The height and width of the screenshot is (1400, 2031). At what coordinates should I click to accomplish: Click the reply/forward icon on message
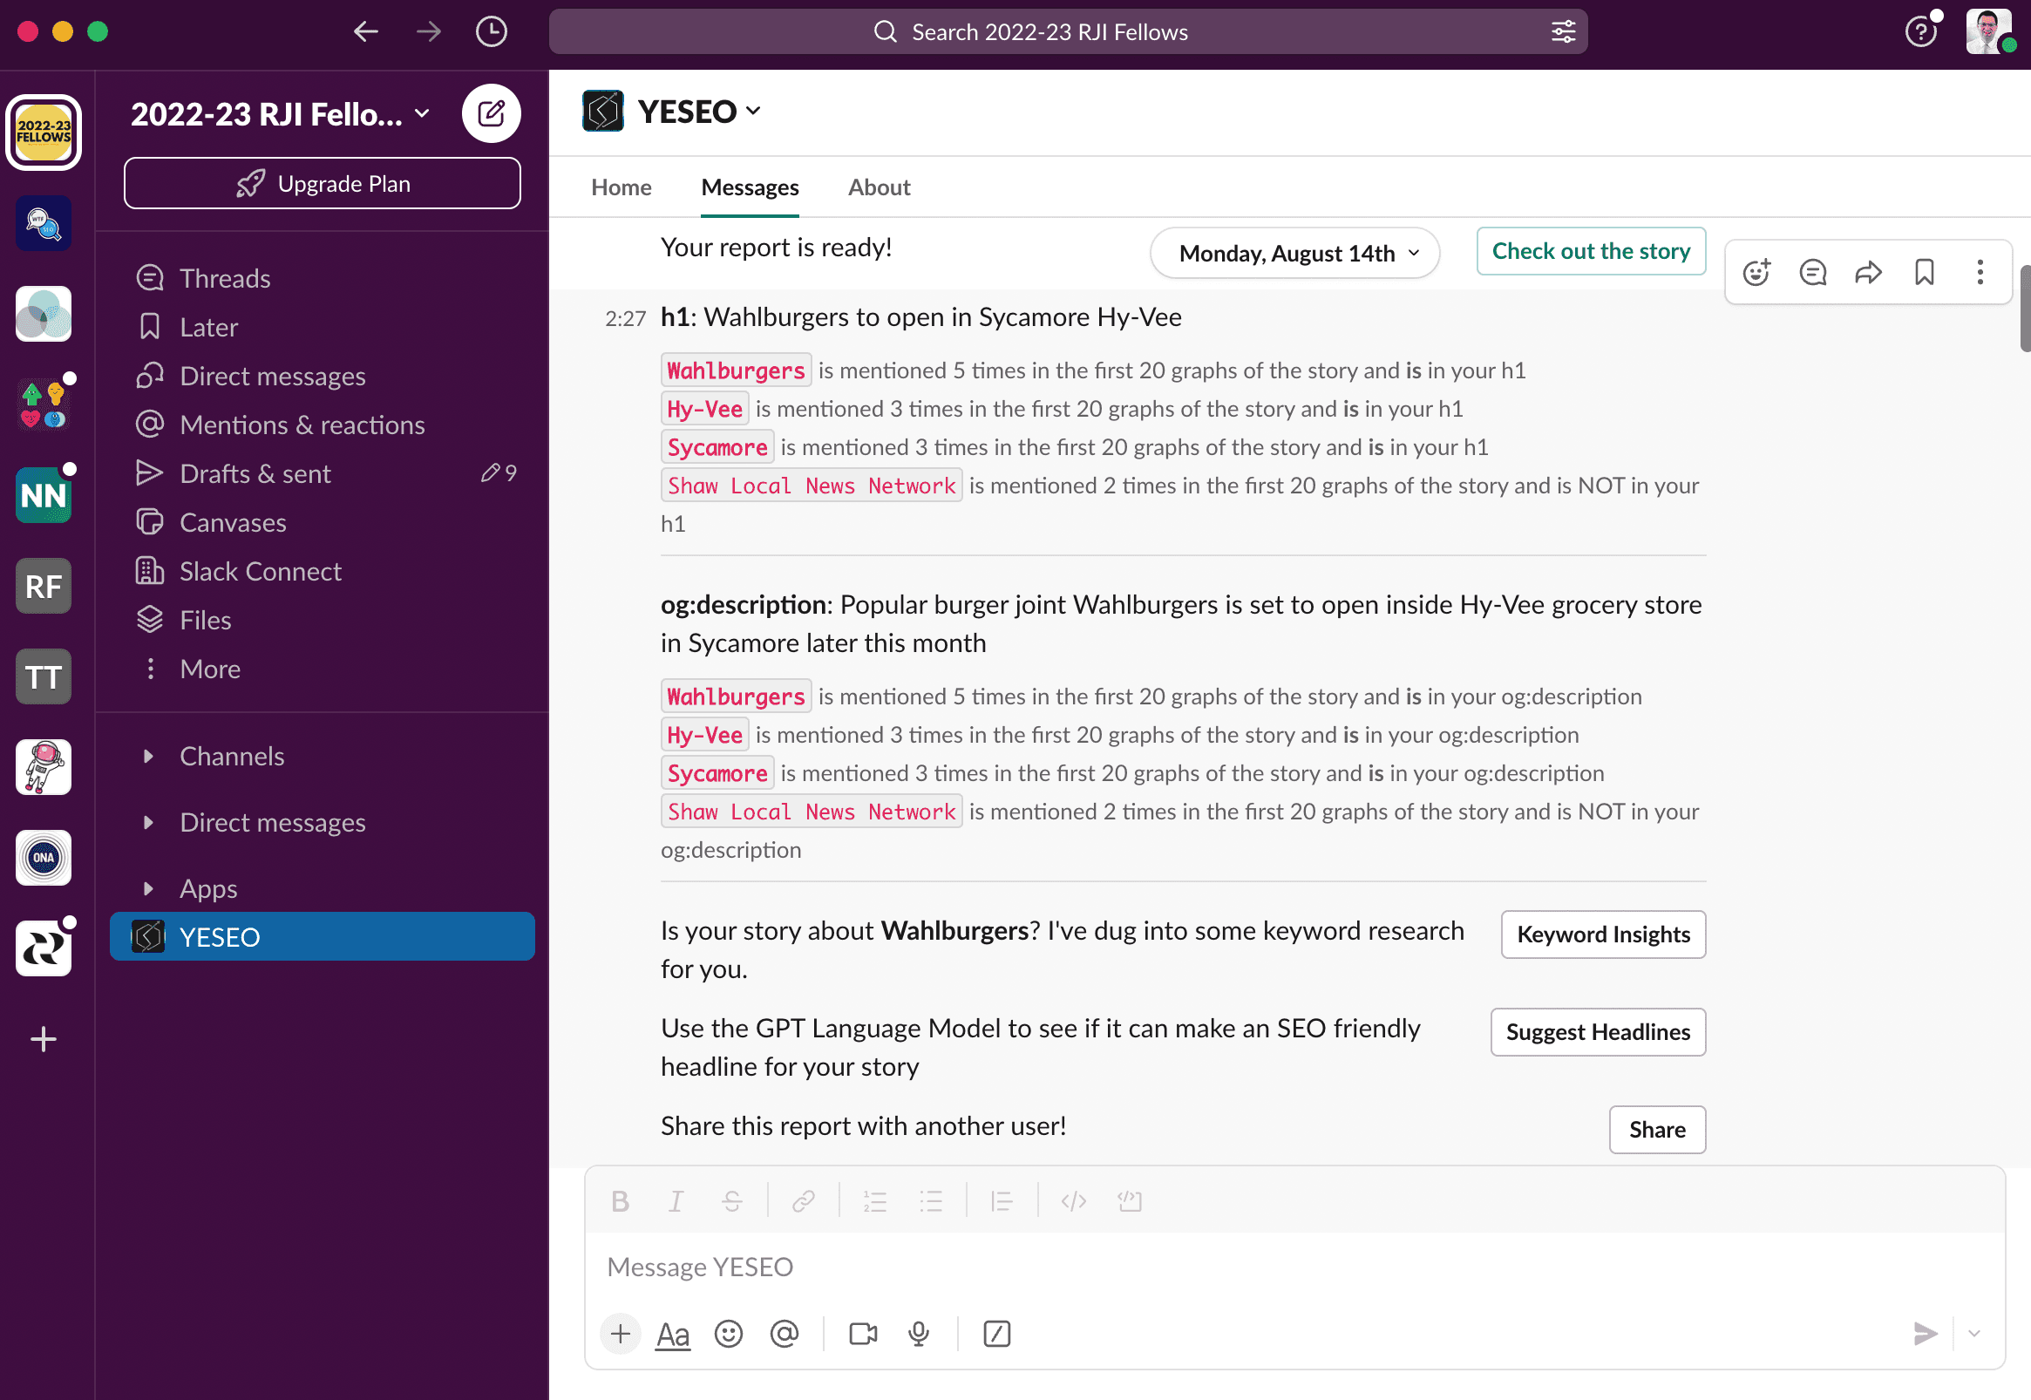1867,270
